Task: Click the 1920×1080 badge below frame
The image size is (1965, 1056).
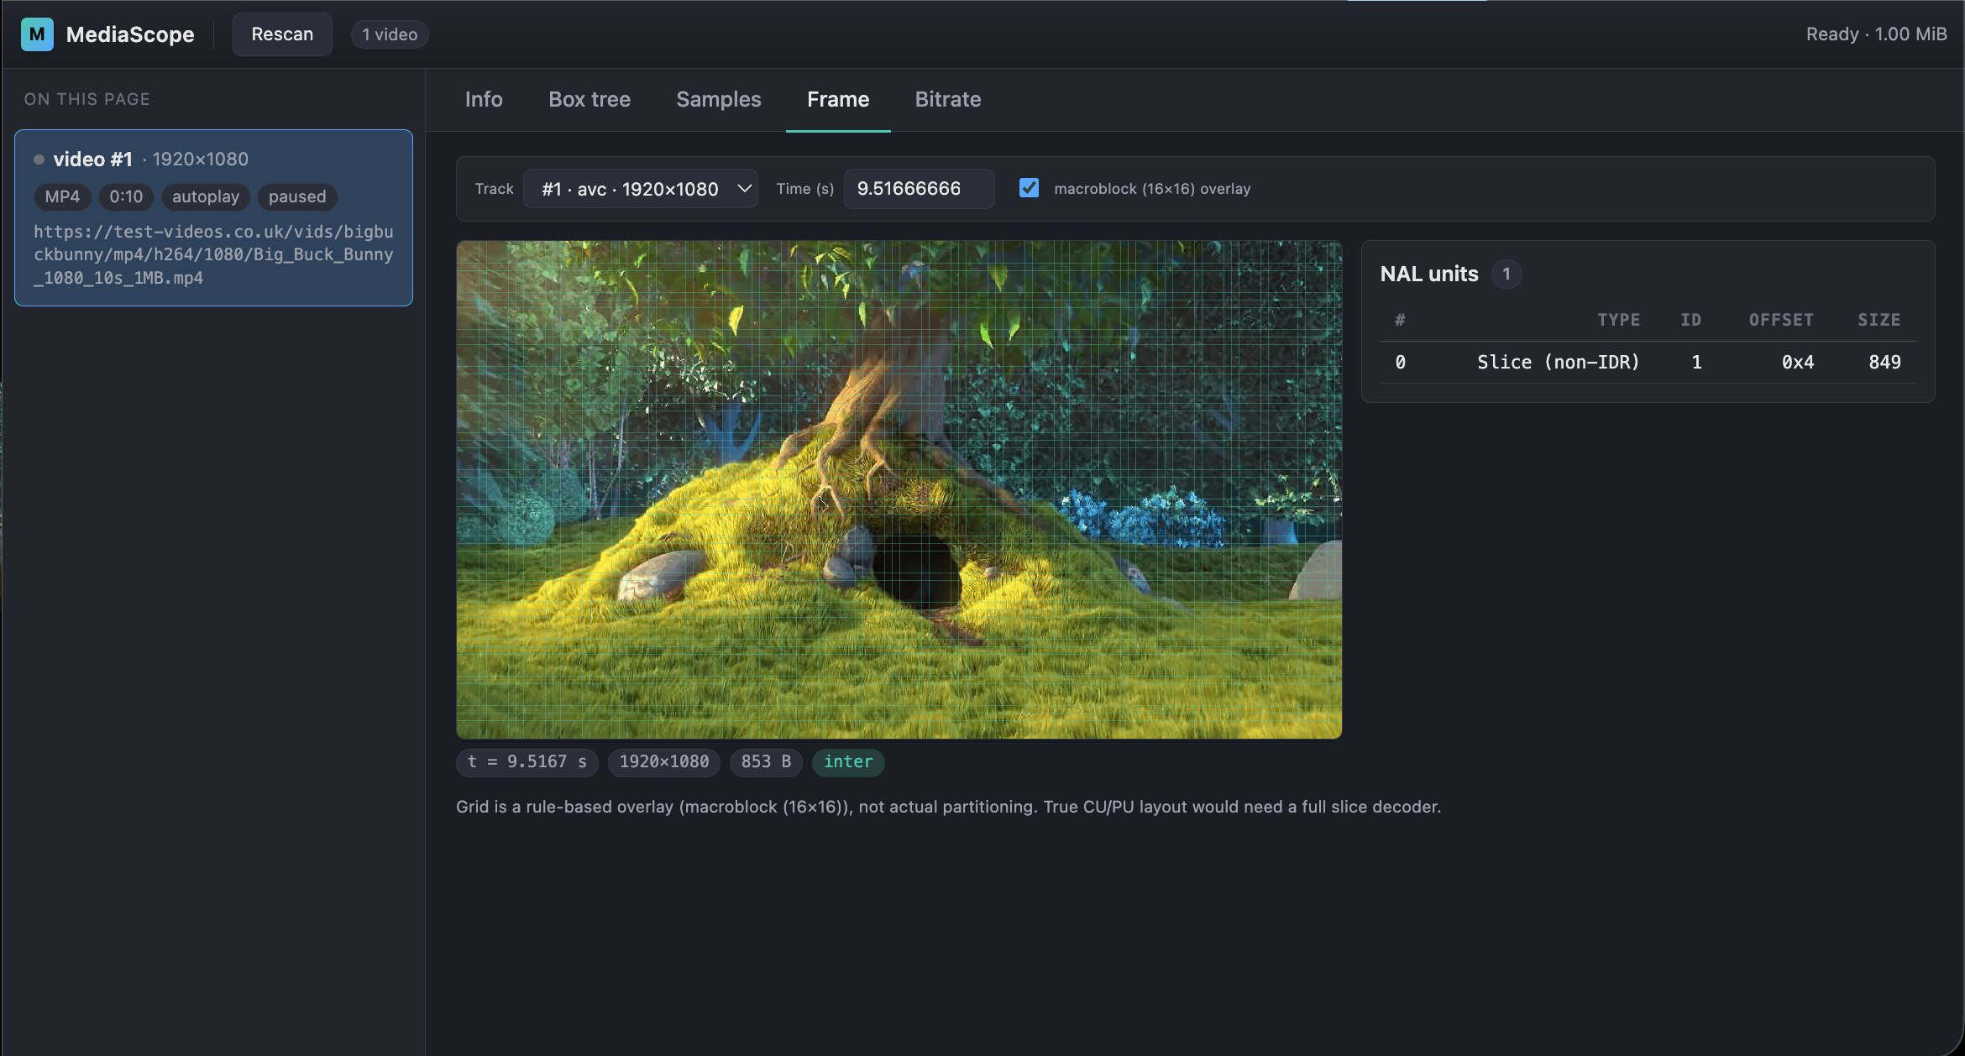Action: [x=664, y=762]
